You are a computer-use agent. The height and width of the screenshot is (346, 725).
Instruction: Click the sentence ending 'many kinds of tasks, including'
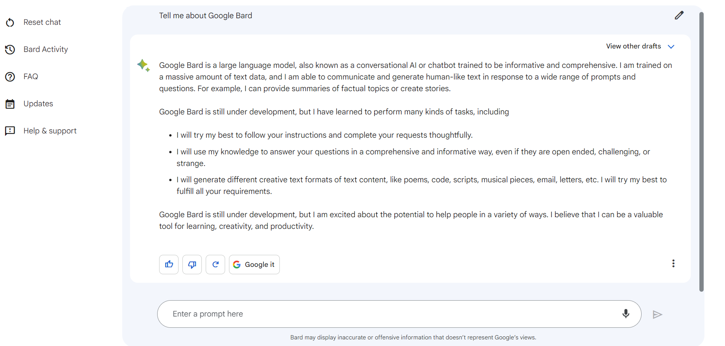334,112
